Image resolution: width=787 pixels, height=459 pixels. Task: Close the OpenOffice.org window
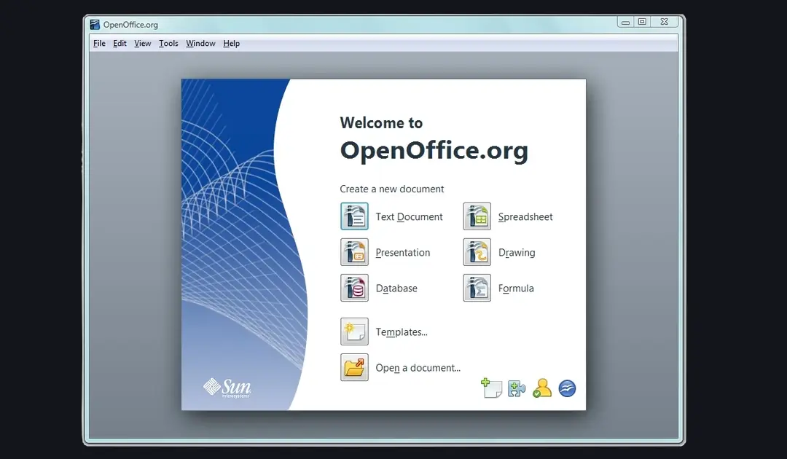coord(664,22)
